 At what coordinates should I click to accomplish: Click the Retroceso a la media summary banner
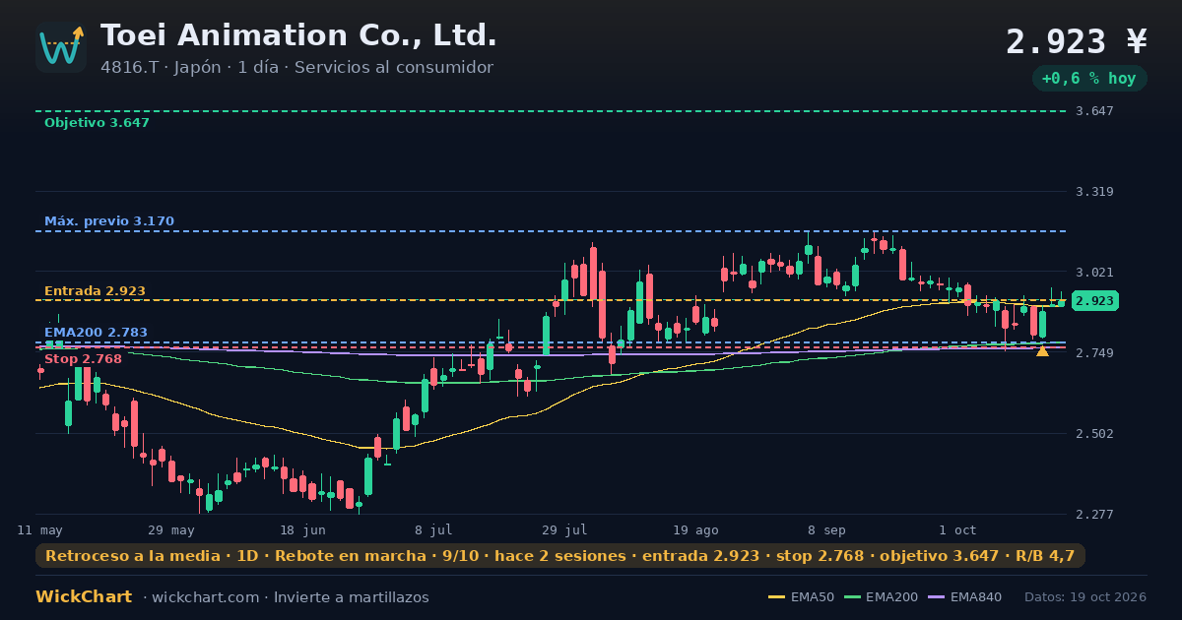[560, 556]
